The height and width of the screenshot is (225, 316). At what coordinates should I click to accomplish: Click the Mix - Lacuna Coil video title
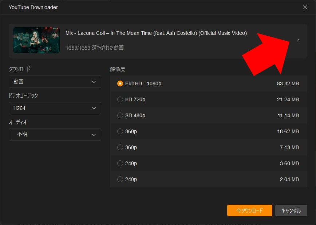(156, 33)
